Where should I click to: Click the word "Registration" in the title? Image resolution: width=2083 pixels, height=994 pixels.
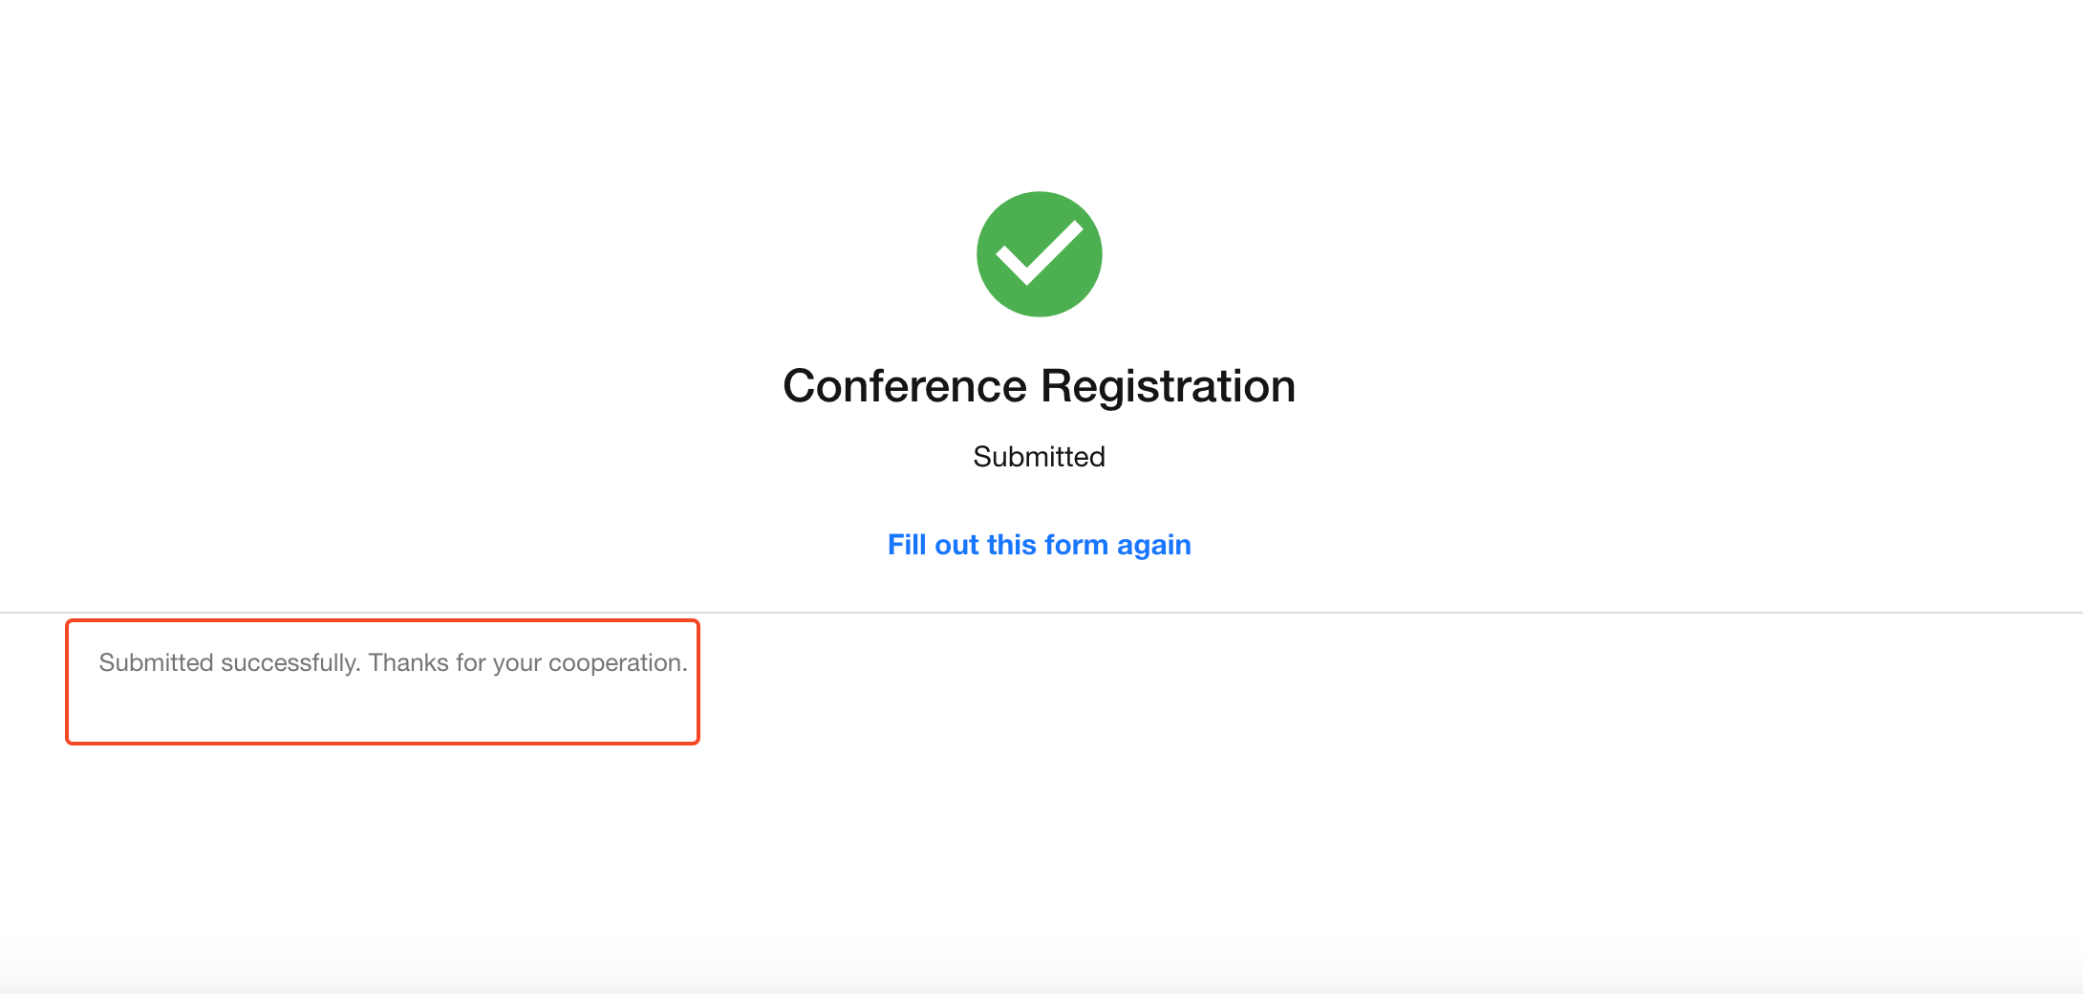[x=1168, y=386]
